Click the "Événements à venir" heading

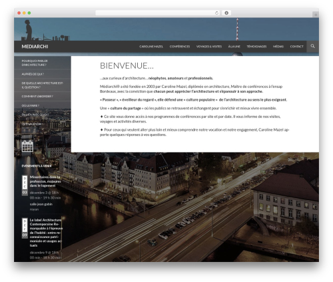pyautogui.click(x=37, y=166)
